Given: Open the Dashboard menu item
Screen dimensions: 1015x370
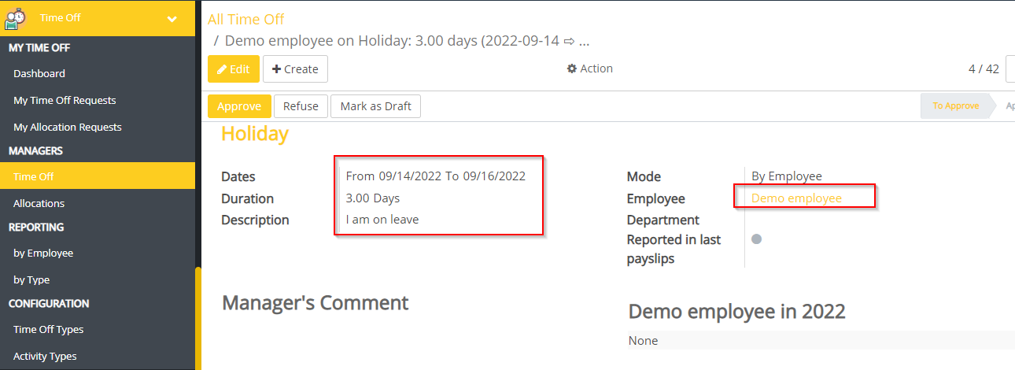Looking at the screenshot, I should coord(39,73).
